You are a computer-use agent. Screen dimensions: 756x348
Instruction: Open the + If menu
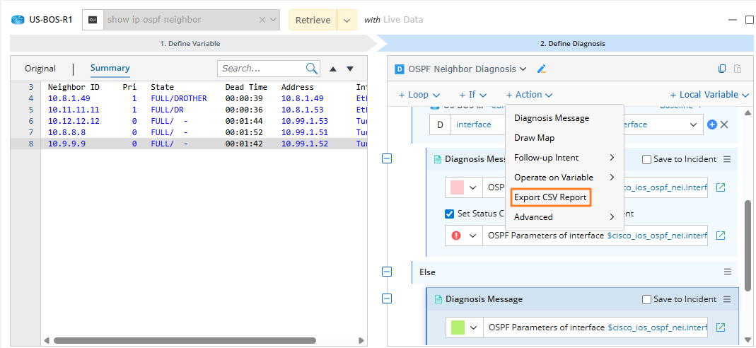click(x=472, y=95)
